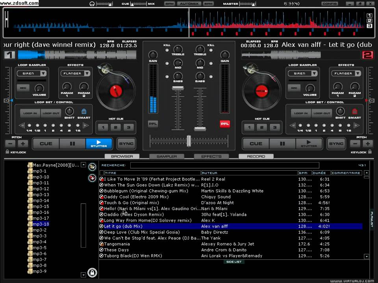This screenshot has width=378, height=283.
Task: Click the SYNC button on right deck
Action: (336, 144)
